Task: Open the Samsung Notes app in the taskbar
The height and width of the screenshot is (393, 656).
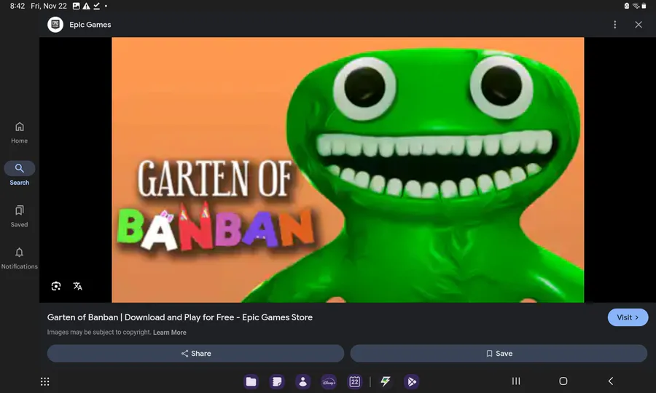Action: pos(277,381)
